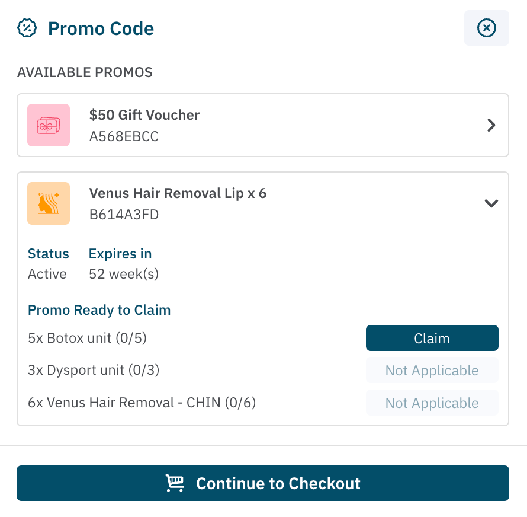Click the promo code badge icon in header
This screenshot has height=517, width=527.
click(27, 28)
